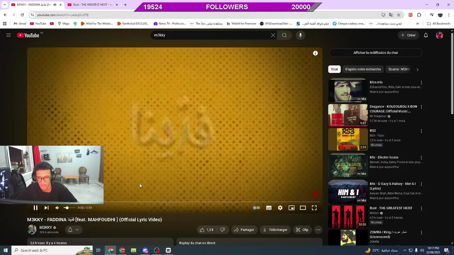Show hidden system tray icons
The width and height of the screenshot is (454, 255).
click(x=405, y=250)
